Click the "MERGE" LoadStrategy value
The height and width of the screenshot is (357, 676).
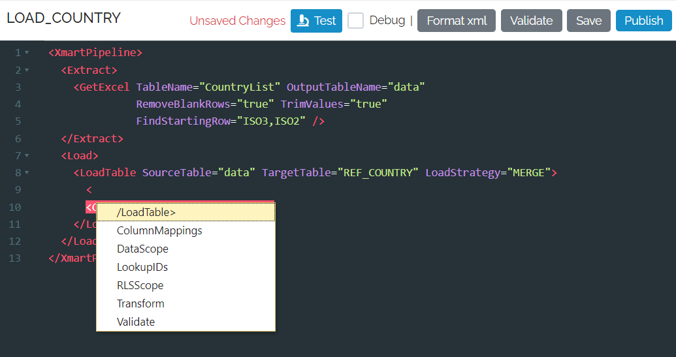[528, 173]
